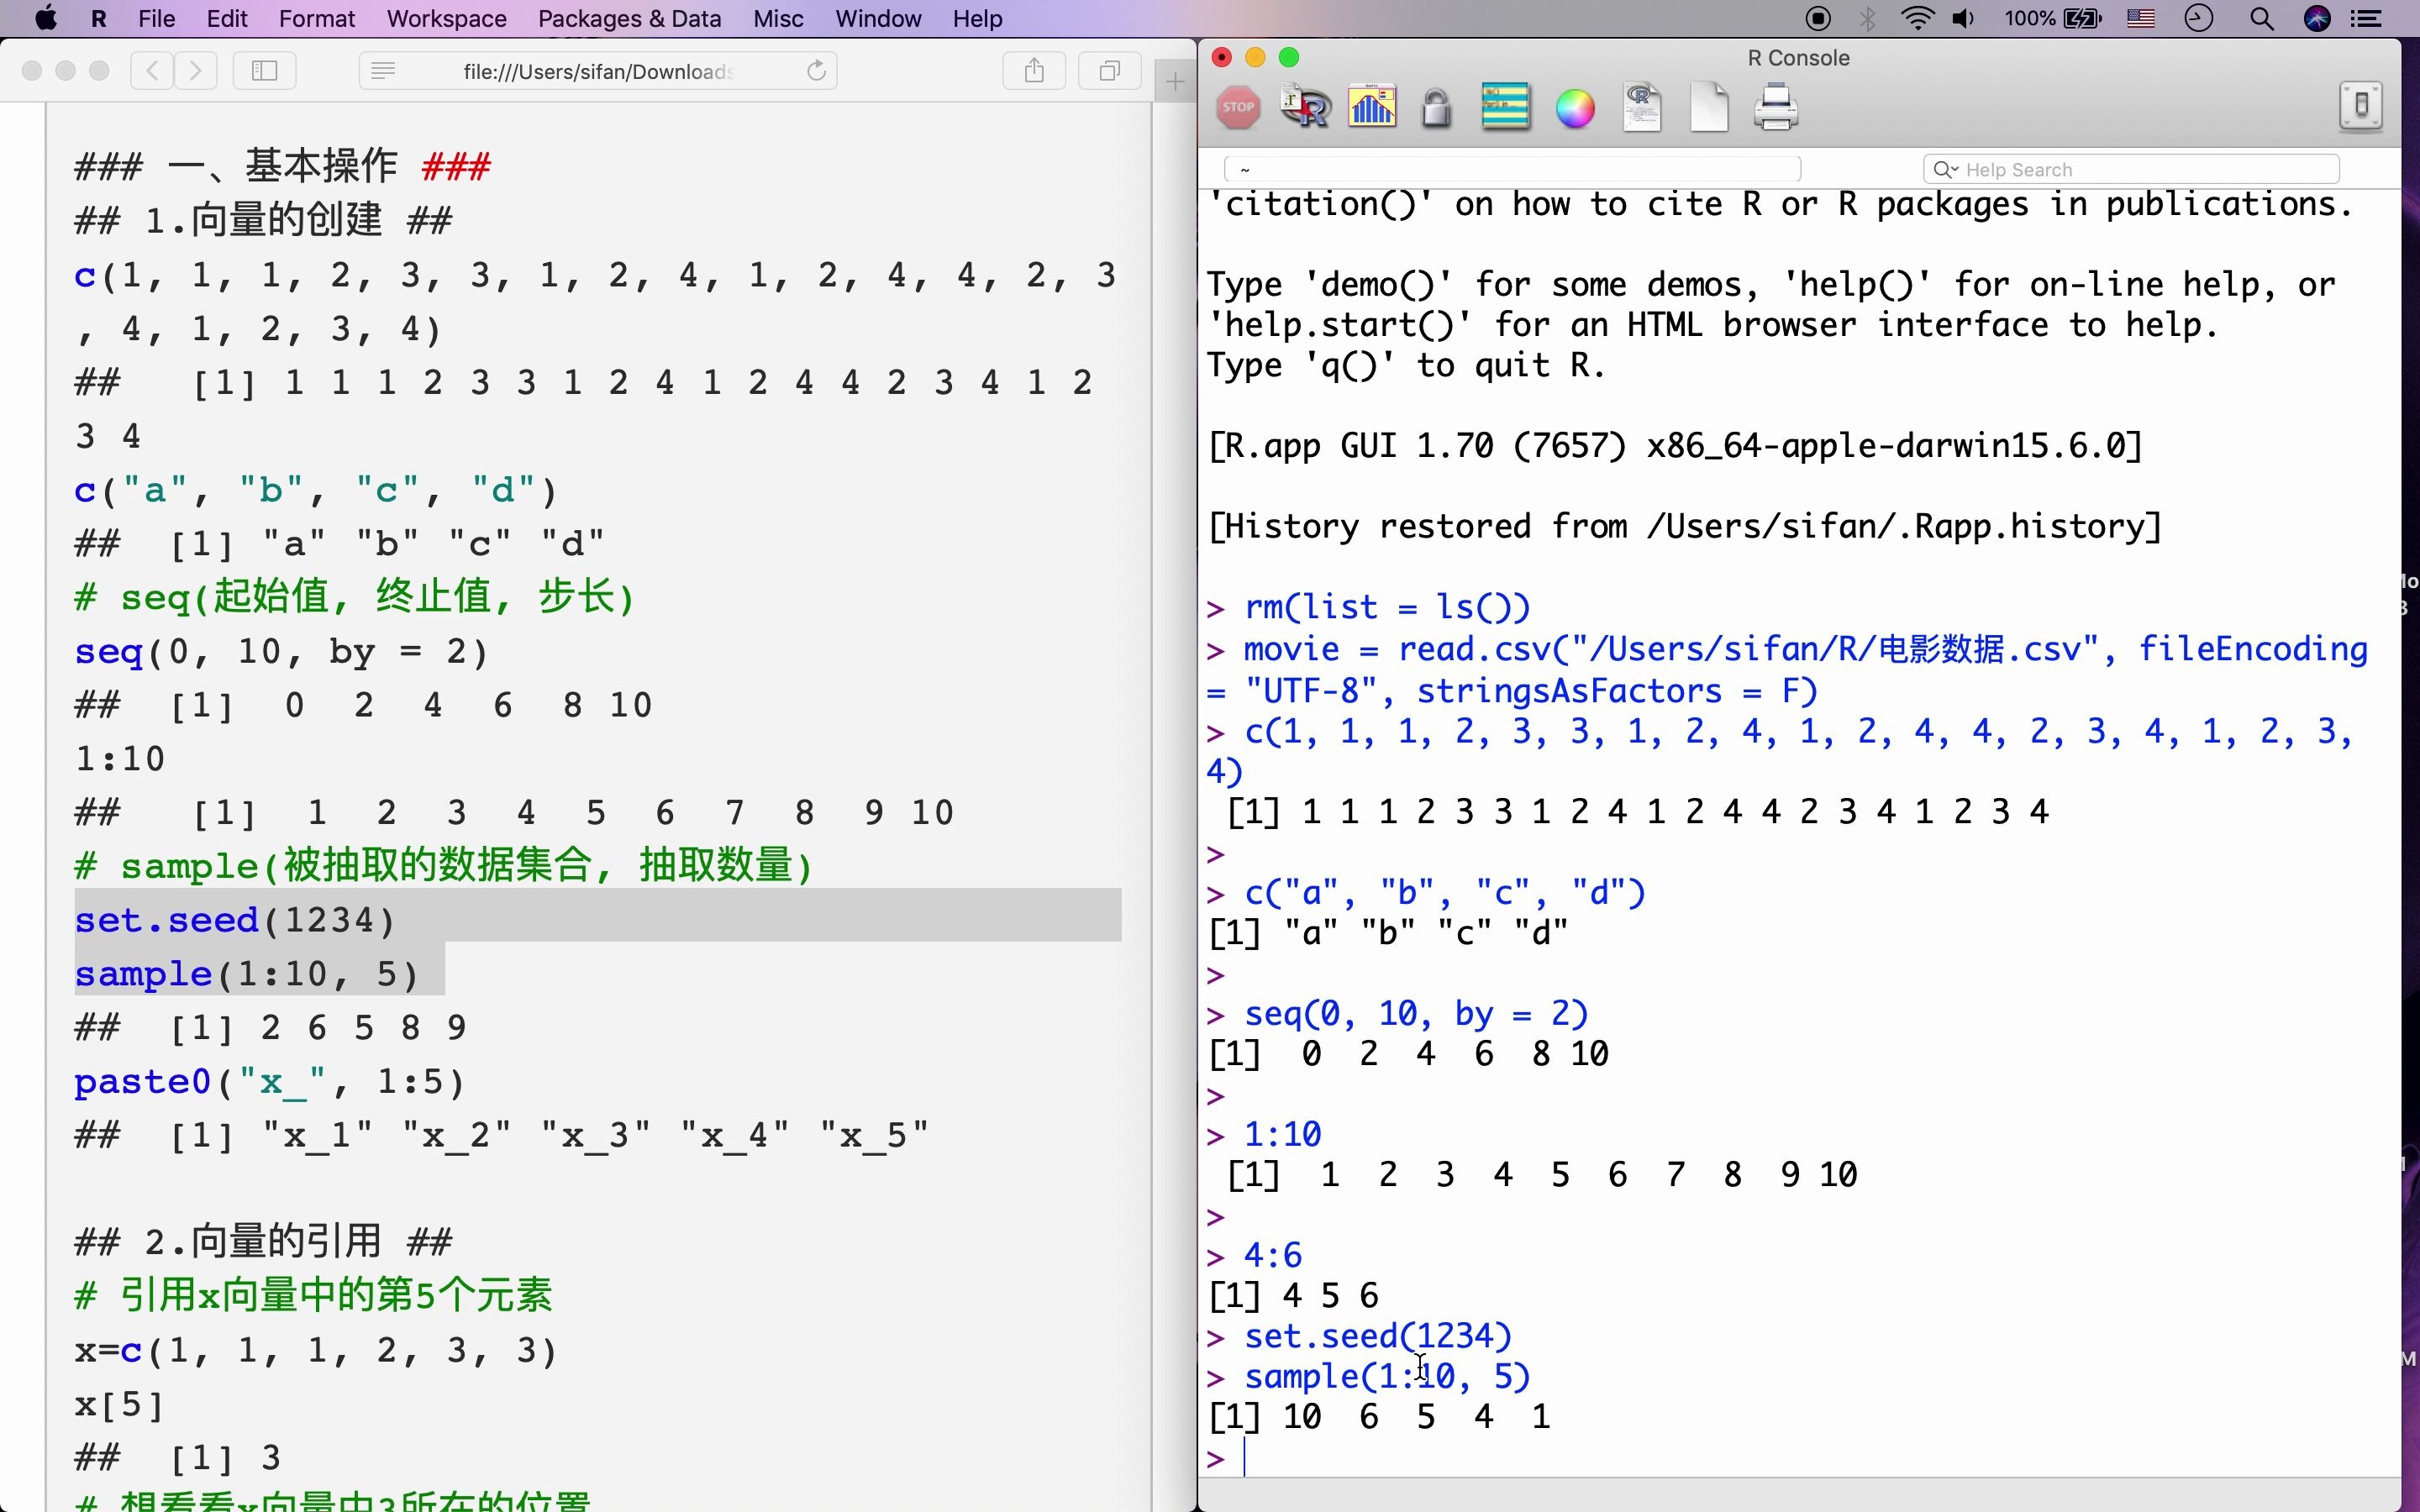Open a new Quartz graphics window
Image resolution: width=2420 pixels, height=1512 pixels.
coord(1372,107)
